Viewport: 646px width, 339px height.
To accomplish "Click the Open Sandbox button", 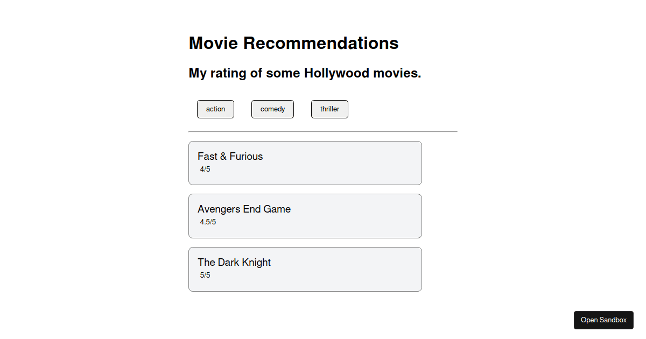I will 603,320.
